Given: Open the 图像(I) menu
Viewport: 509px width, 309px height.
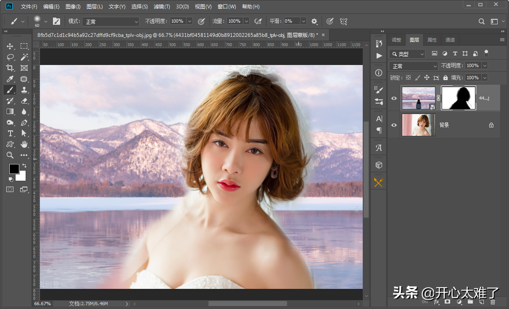Looking at the screenshot, I should 73,7.
